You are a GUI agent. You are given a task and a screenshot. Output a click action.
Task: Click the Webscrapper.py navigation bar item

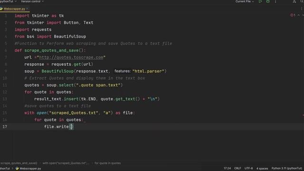tap(28, 169)
